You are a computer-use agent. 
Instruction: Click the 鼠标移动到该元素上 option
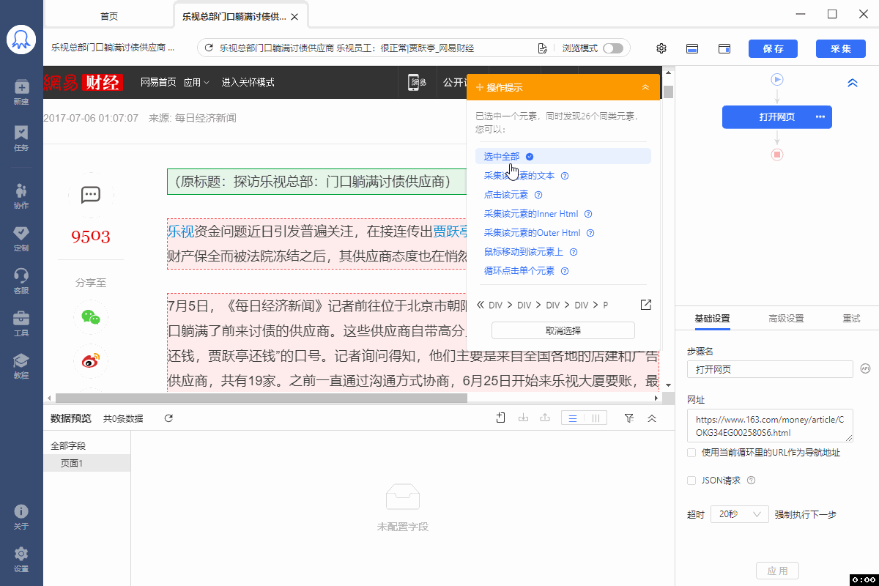[524, 252]
